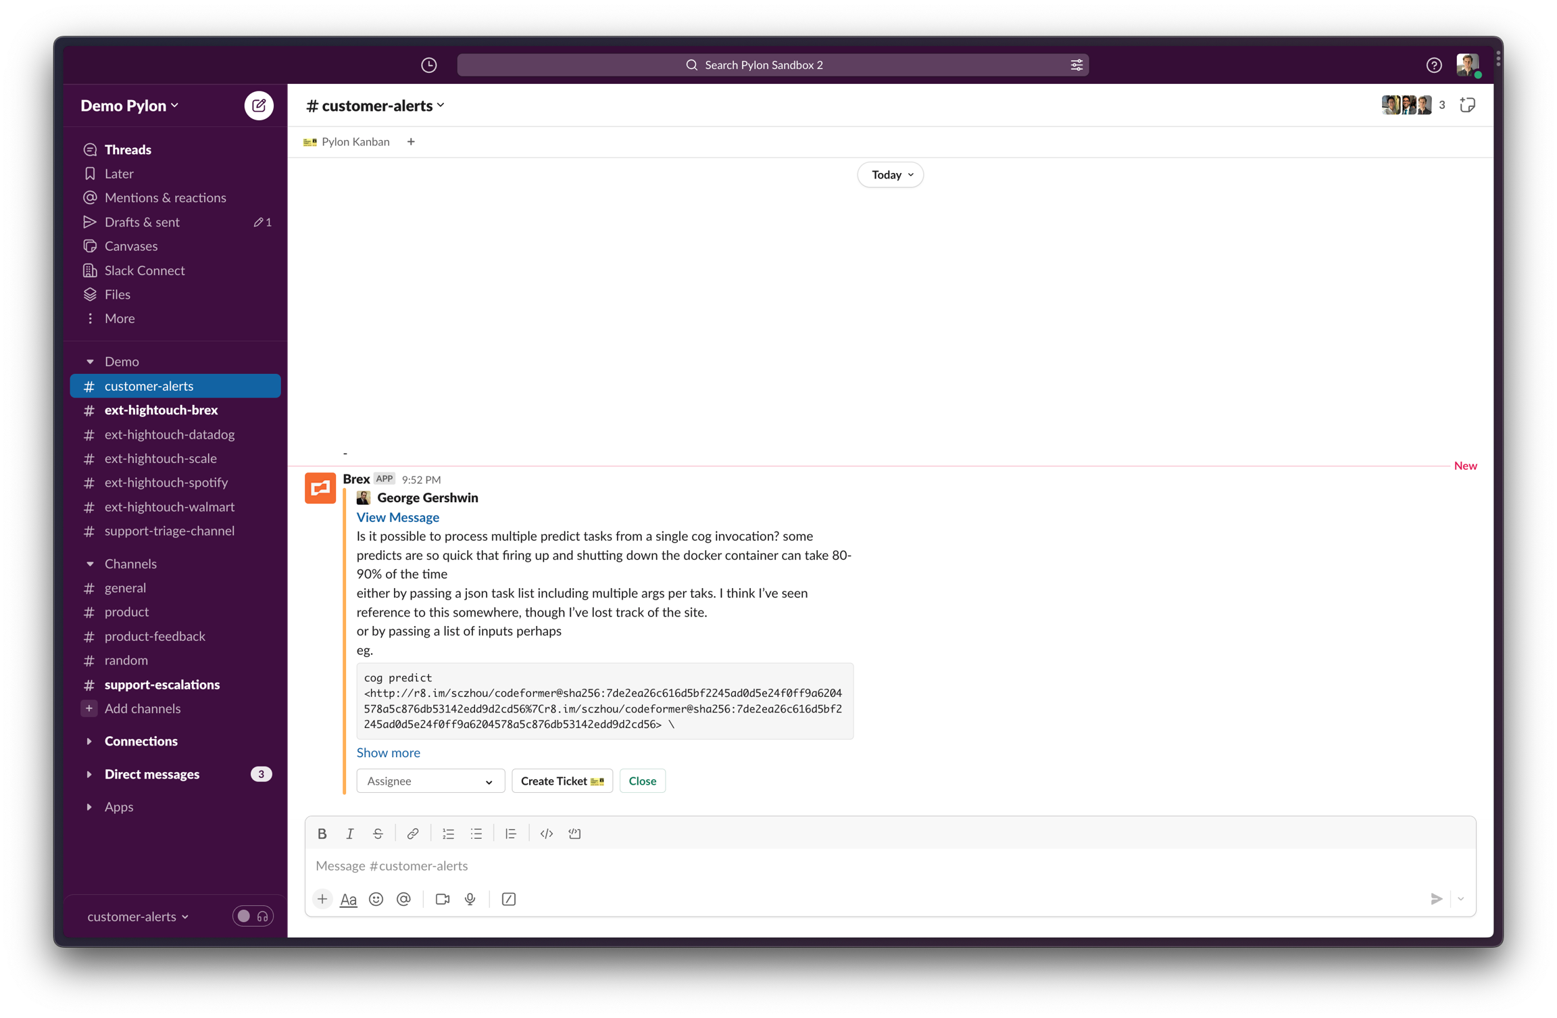Open the Assignee dropdown

(430, 781)
